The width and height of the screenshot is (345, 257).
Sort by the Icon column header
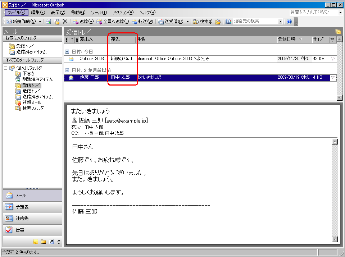[71, 40]
